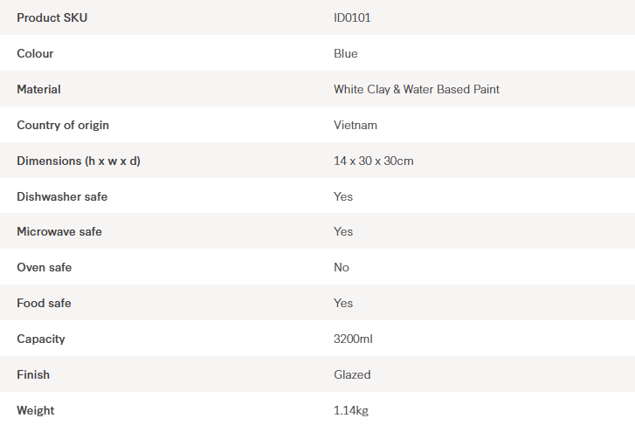Viewport: 635px width, 425px height.
Task: Click the Dimensions (h x w x d) label
Action: coord(79,161)
